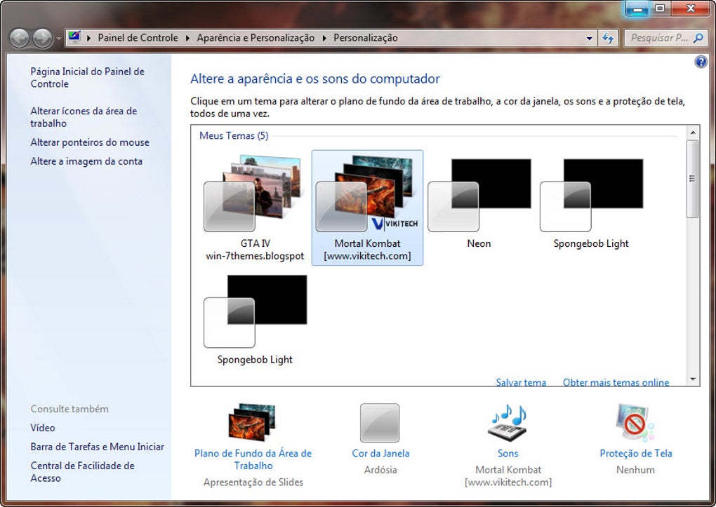The width and height of the screenshot is (716, 507).
Task: Click the Control Panel icon in address bar
Action: (74, 37)
